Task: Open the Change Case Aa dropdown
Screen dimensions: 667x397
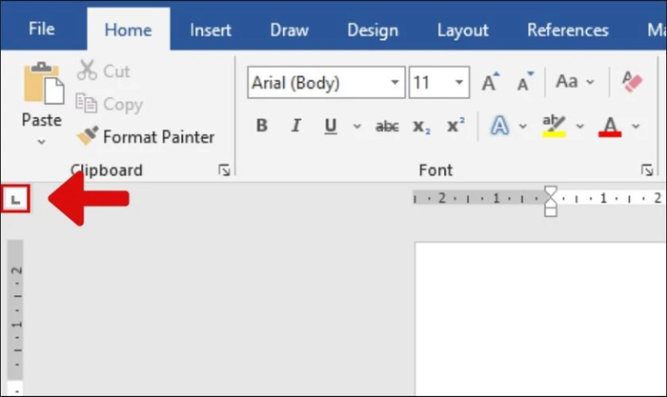Action: pos(575,81)
